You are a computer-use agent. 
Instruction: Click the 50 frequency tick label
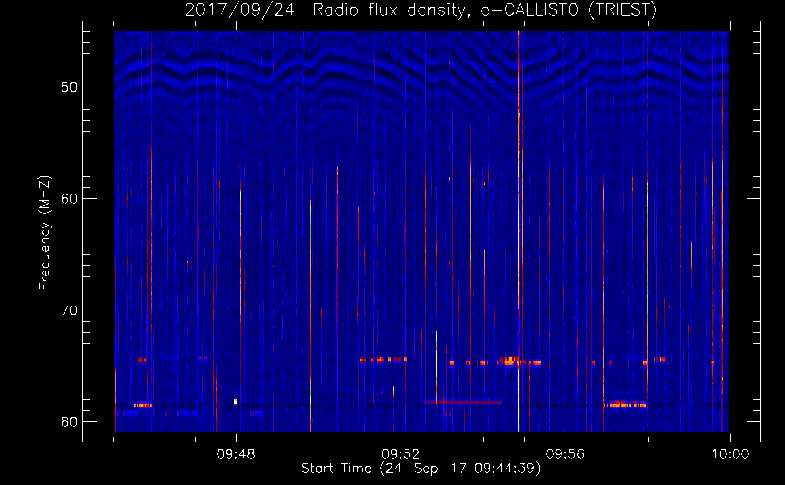coord(70,87)
